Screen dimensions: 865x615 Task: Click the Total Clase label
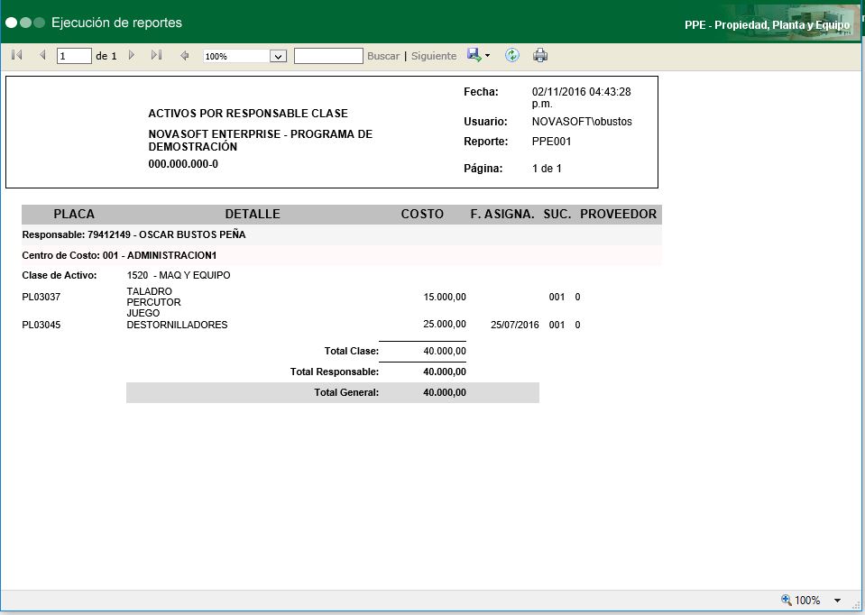pyautogui.click(x=352, y=351)
